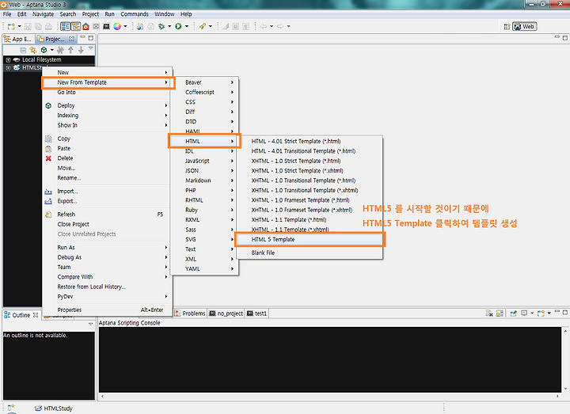The height and width of the screenshot is (414, 570).
Task: Switch to the no_project terminal tab
Action: coord(226,313)
